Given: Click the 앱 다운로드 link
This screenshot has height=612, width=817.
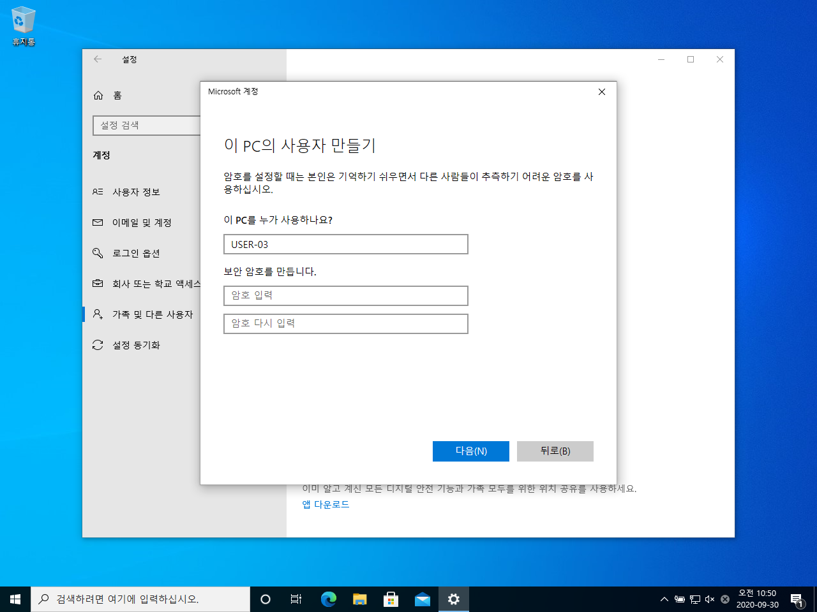Looking at the screenshot, I should [326, 504].
